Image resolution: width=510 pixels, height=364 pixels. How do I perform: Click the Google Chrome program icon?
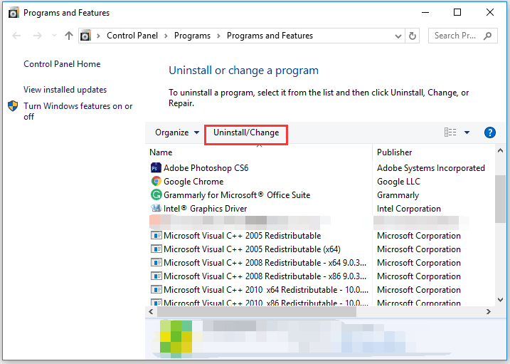tap(156, 182)
